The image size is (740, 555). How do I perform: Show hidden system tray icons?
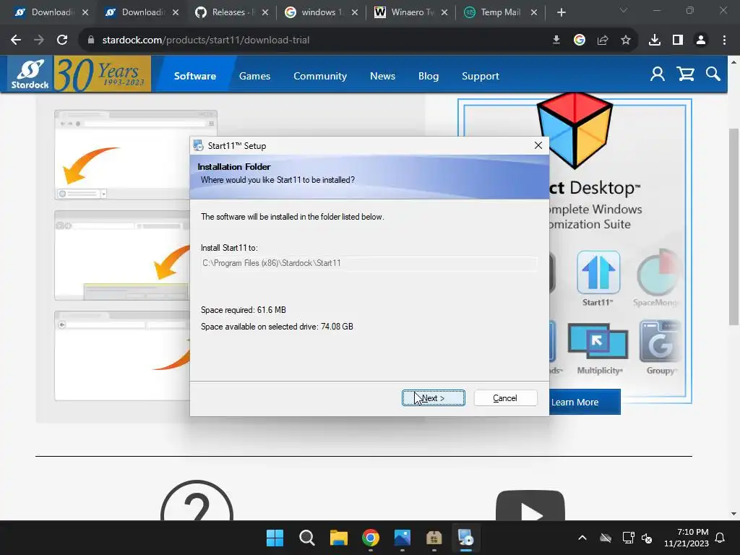click(582, 538)
